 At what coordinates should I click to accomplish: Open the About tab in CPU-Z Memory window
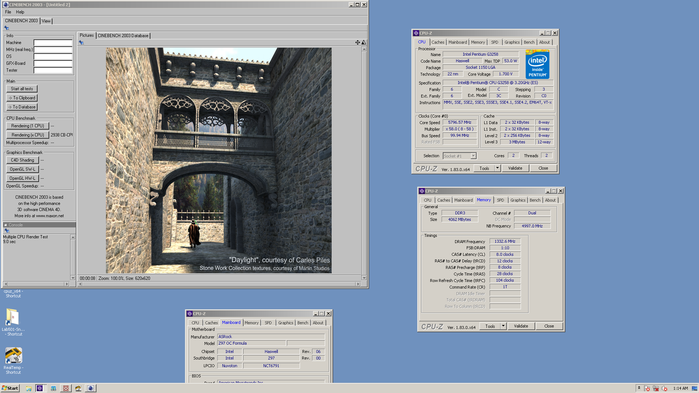tap(550, 200)
